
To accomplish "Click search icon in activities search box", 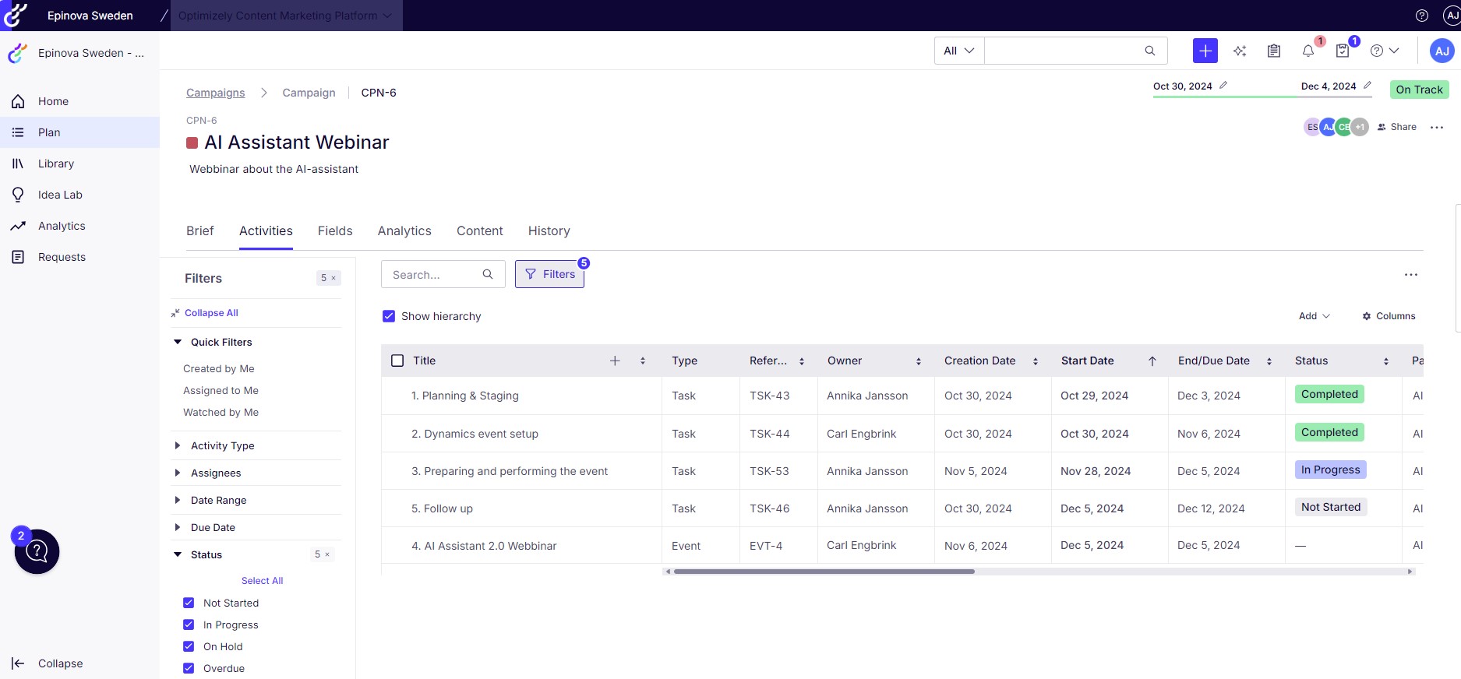I will (x=488, y=274).
